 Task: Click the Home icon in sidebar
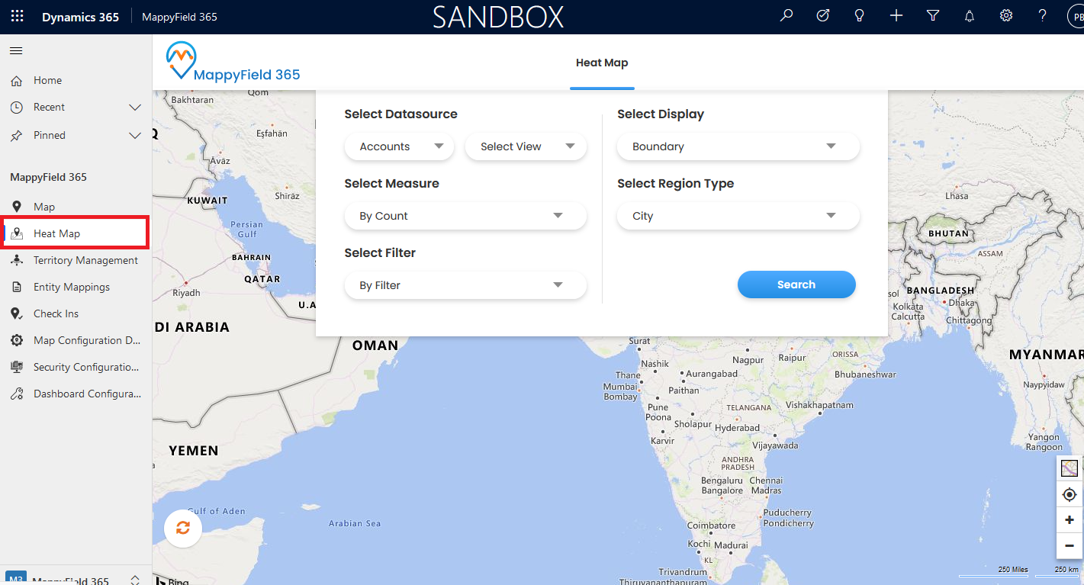(x=16, y=80)
